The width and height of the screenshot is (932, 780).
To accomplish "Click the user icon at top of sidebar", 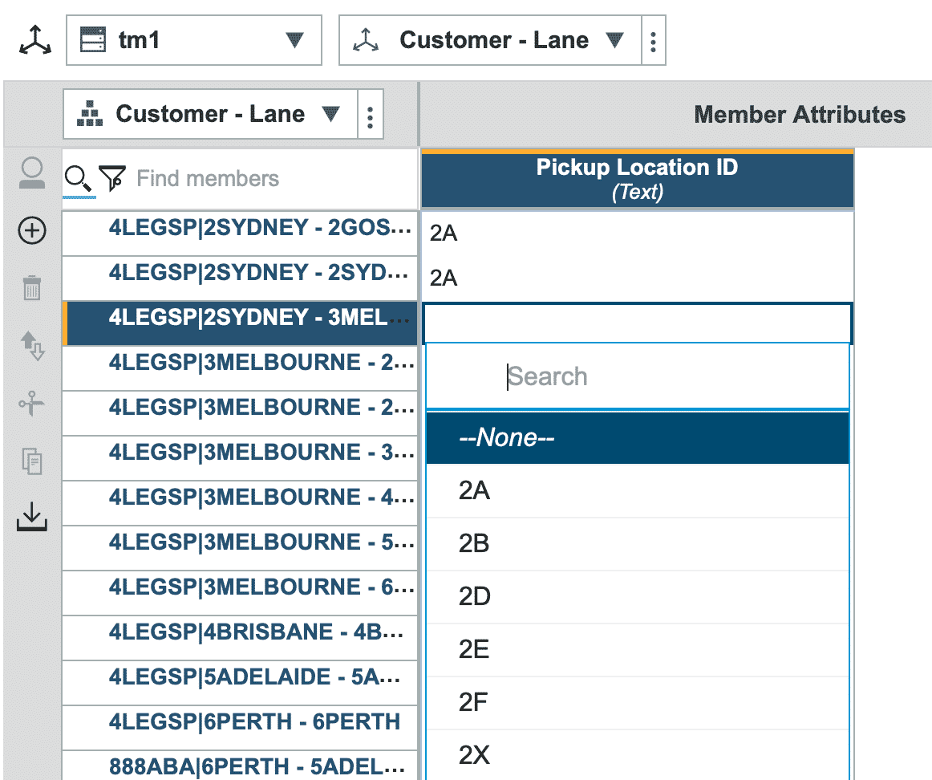I will click(31, 173).
